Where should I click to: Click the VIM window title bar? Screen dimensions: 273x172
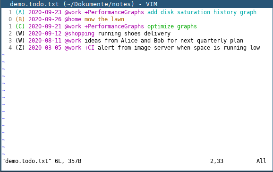[136, 4]
